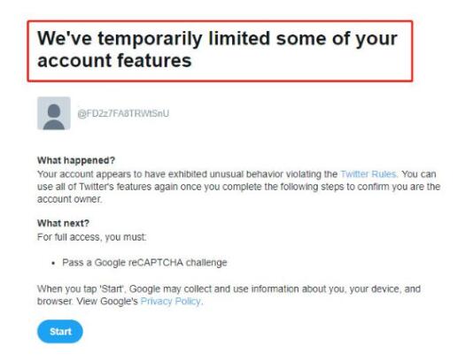The width and height of the screenshot is (465, 361).
Task: Click the 'What next?' heading
Action: click(x=63, y=223)
